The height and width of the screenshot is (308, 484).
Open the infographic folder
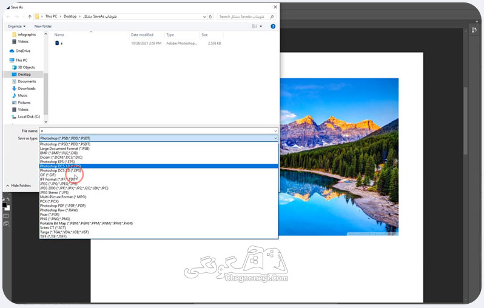coord(24,35)
